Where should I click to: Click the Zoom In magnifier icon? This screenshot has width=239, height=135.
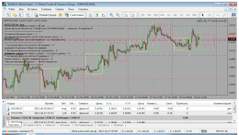click(x=111, y=15)
